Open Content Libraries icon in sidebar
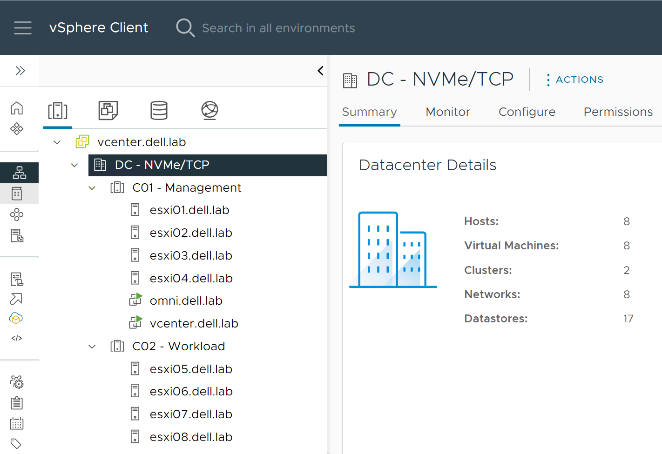The width and height of the screenshot is (662, 454). (17, 194)
